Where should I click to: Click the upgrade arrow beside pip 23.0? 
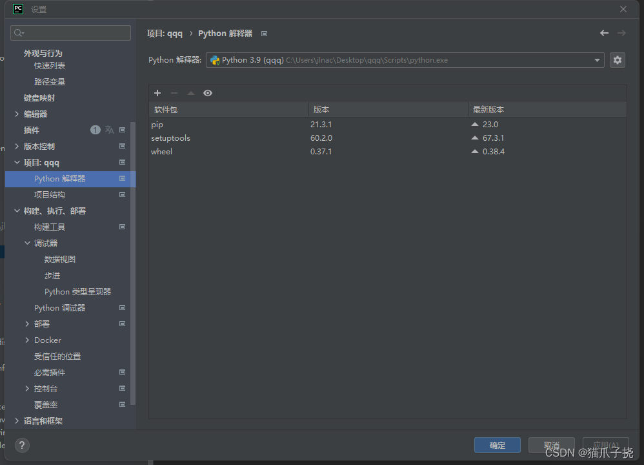pos(475,124)
